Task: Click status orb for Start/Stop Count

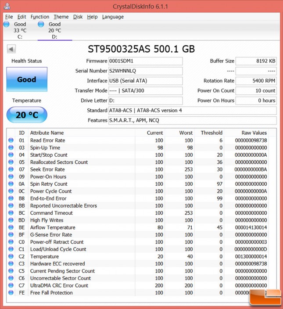Action: (11, 154)
